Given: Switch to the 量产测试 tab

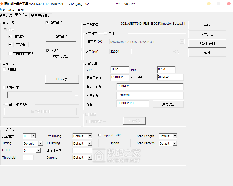Looking at the screenshot, I should click(x=6, y=15).
